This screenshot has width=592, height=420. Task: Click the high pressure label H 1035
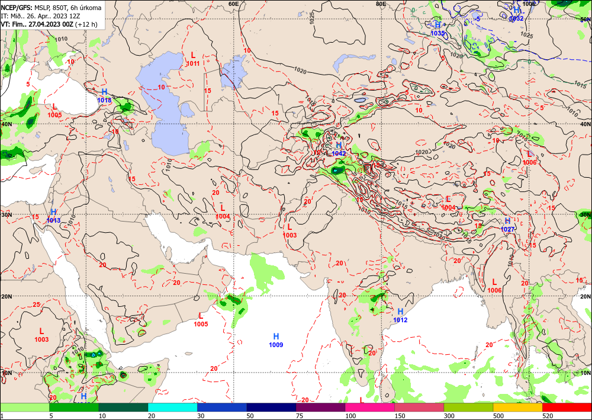(437, 28)
